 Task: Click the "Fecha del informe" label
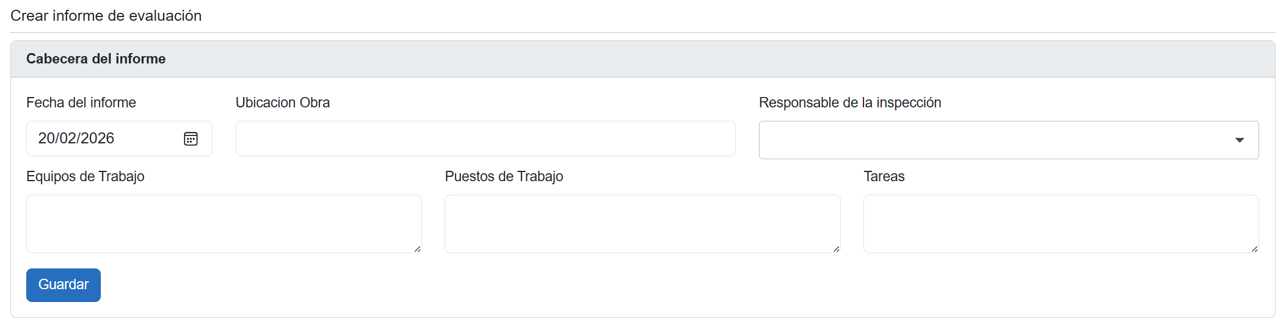[81, 102]
